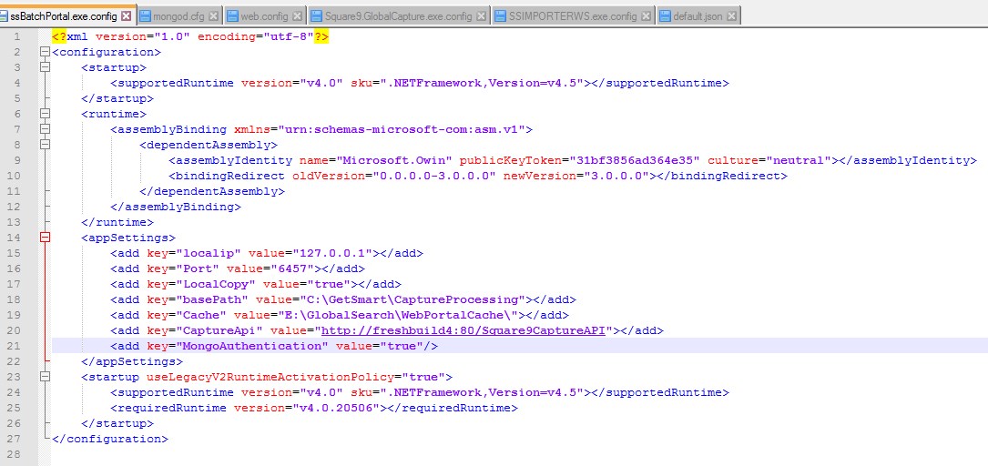The height and width of the screenshot is (466, 988).
Task: Close the Square9.GlobalCapture.exe.config tab
Action: [480, 16]
